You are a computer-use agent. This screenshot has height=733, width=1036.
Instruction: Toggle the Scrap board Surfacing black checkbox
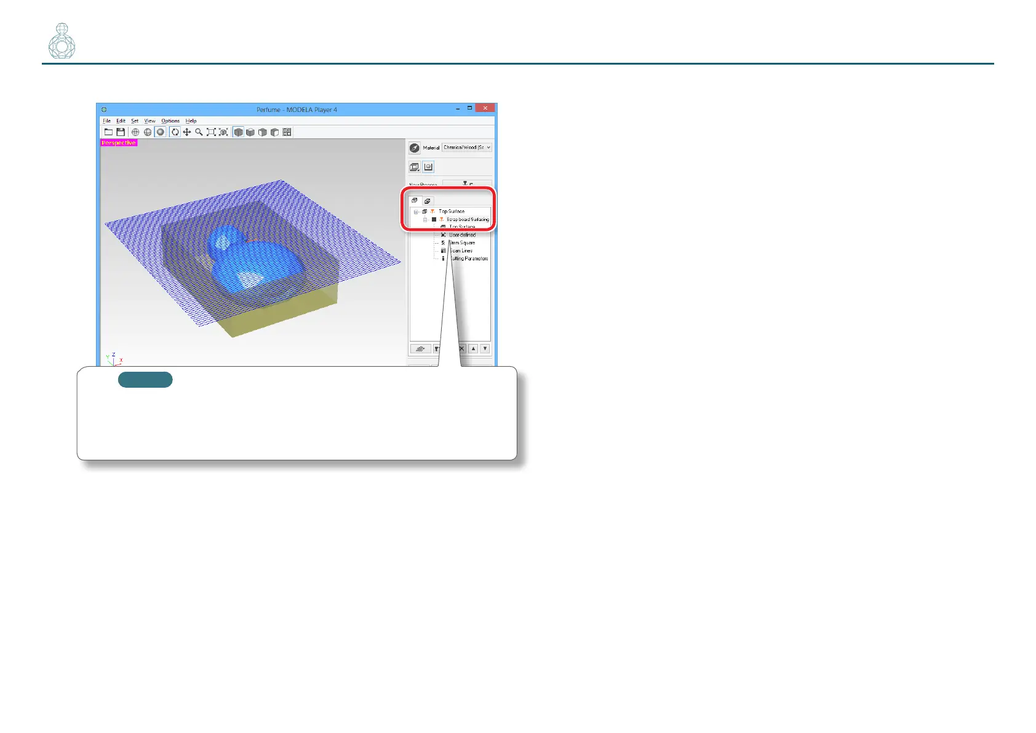coord(434,220)
